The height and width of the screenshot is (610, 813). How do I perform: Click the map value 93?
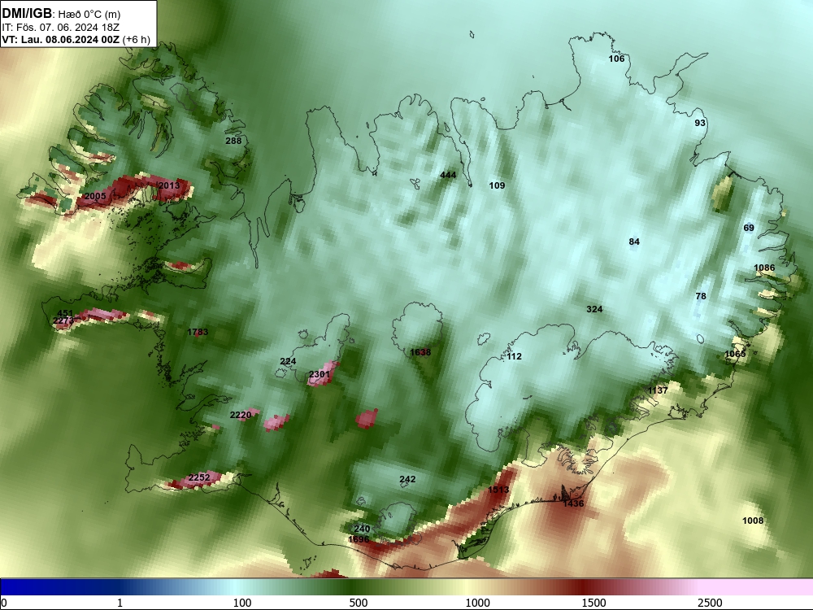[700, 123]
